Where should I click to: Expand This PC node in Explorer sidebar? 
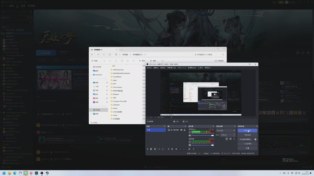(x=91, y=110)
